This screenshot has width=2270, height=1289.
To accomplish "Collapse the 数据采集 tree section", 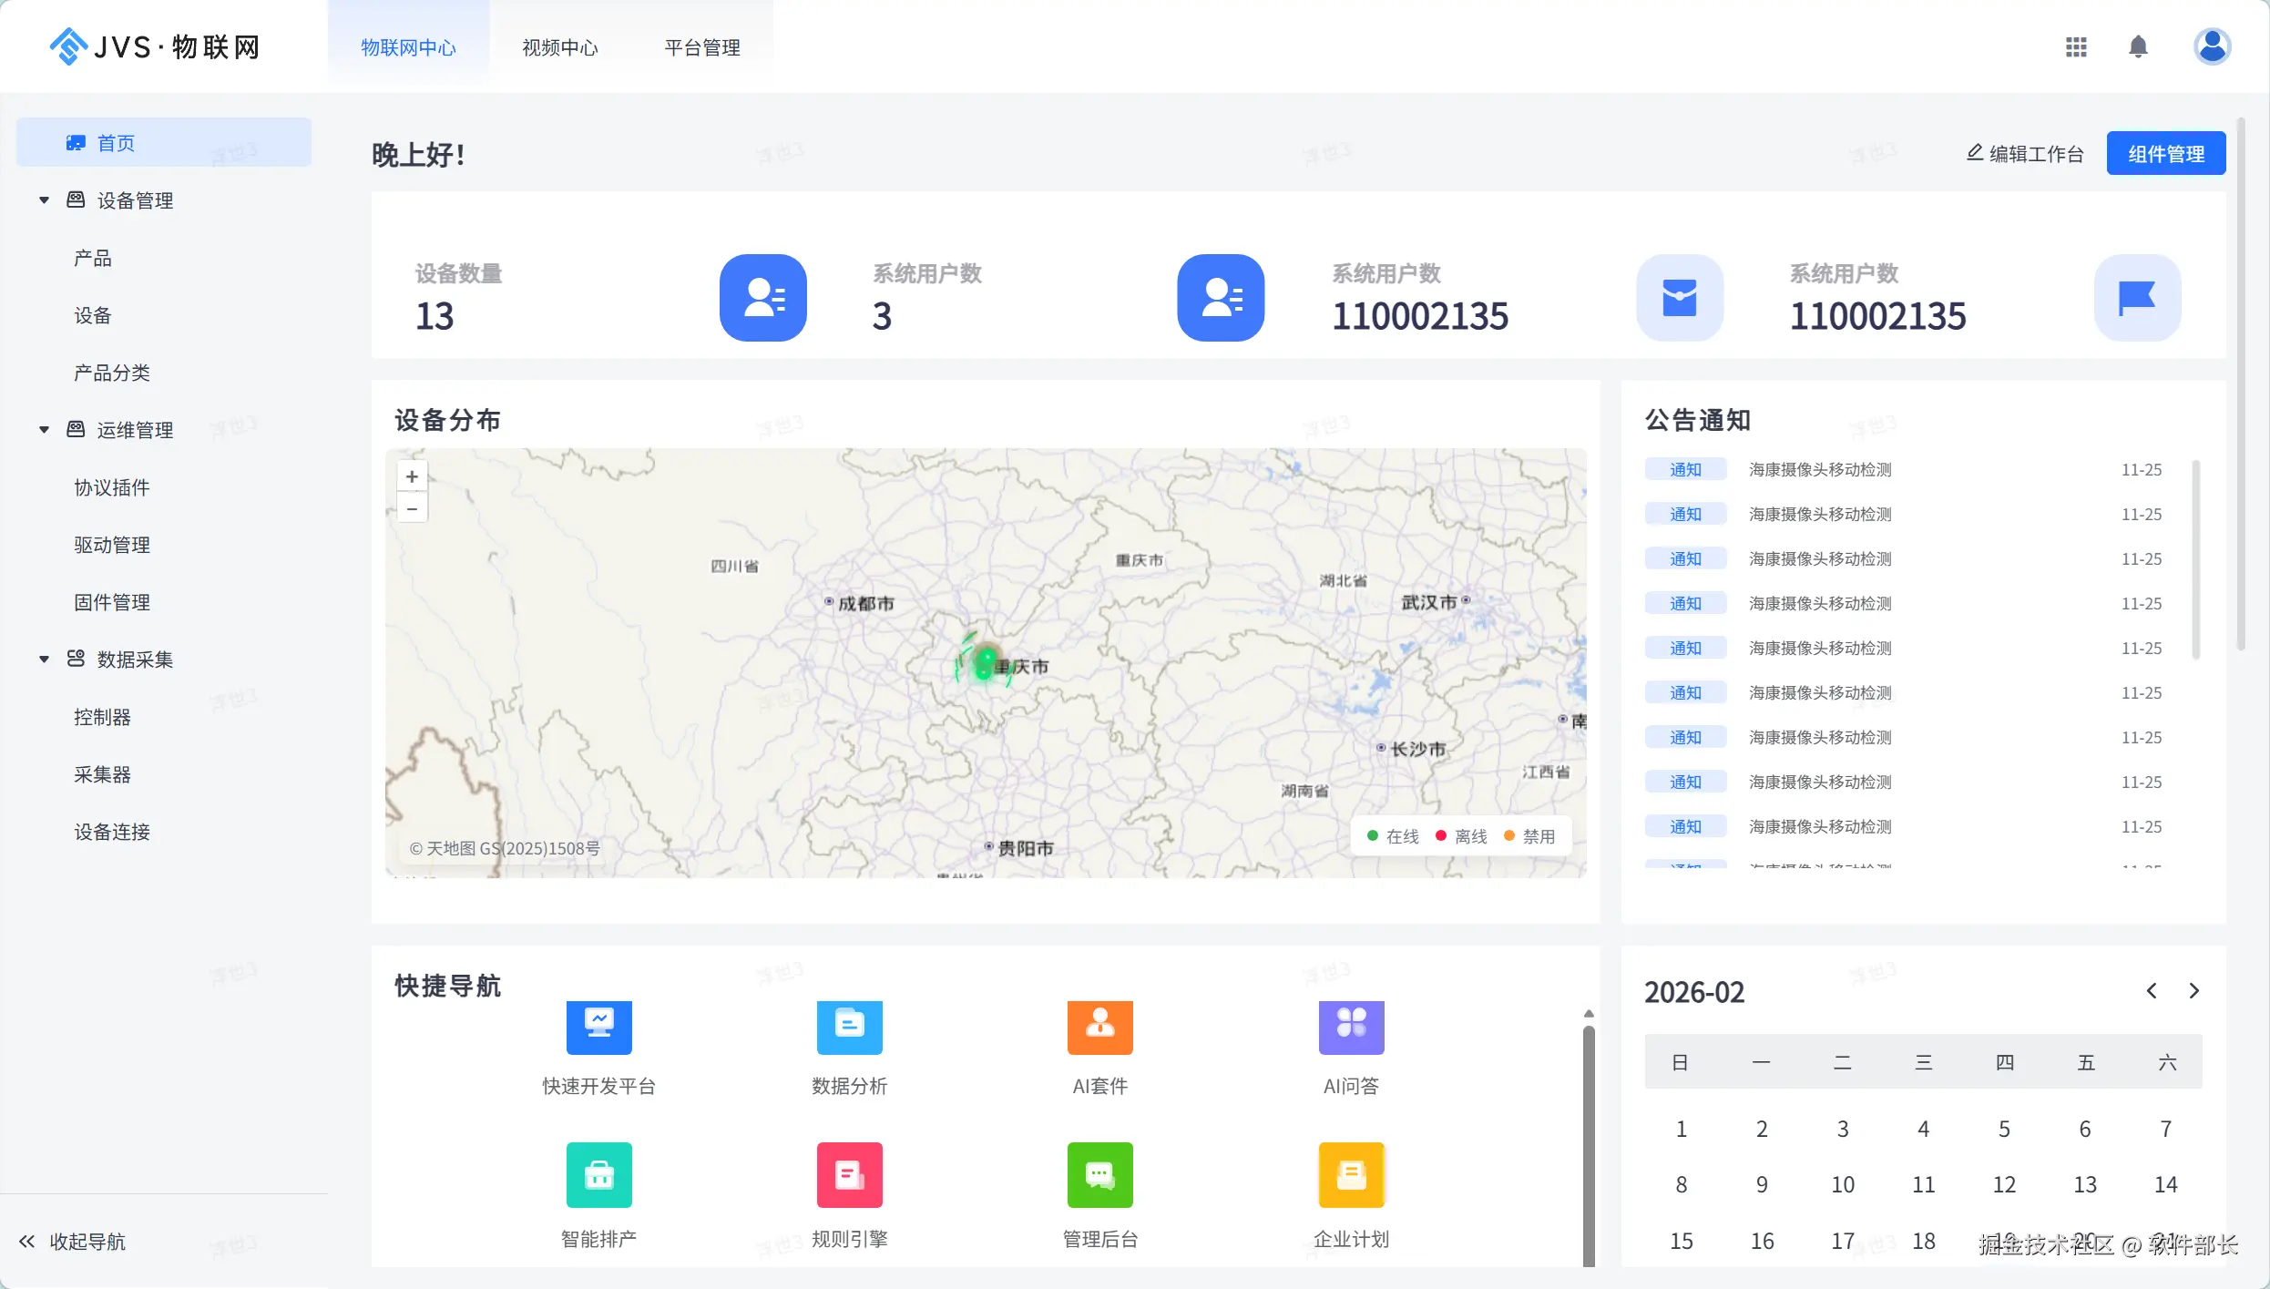I will [x=44, y=660].
